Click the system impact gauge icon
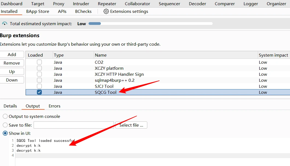 coord(5,24)
